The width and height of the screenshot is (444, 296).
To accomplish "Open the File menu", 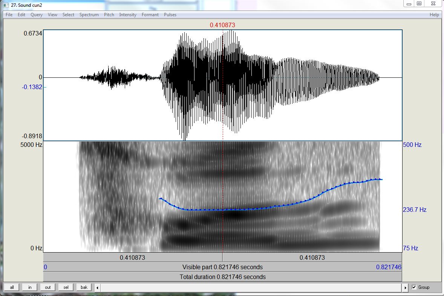I will tap(9, 15).
